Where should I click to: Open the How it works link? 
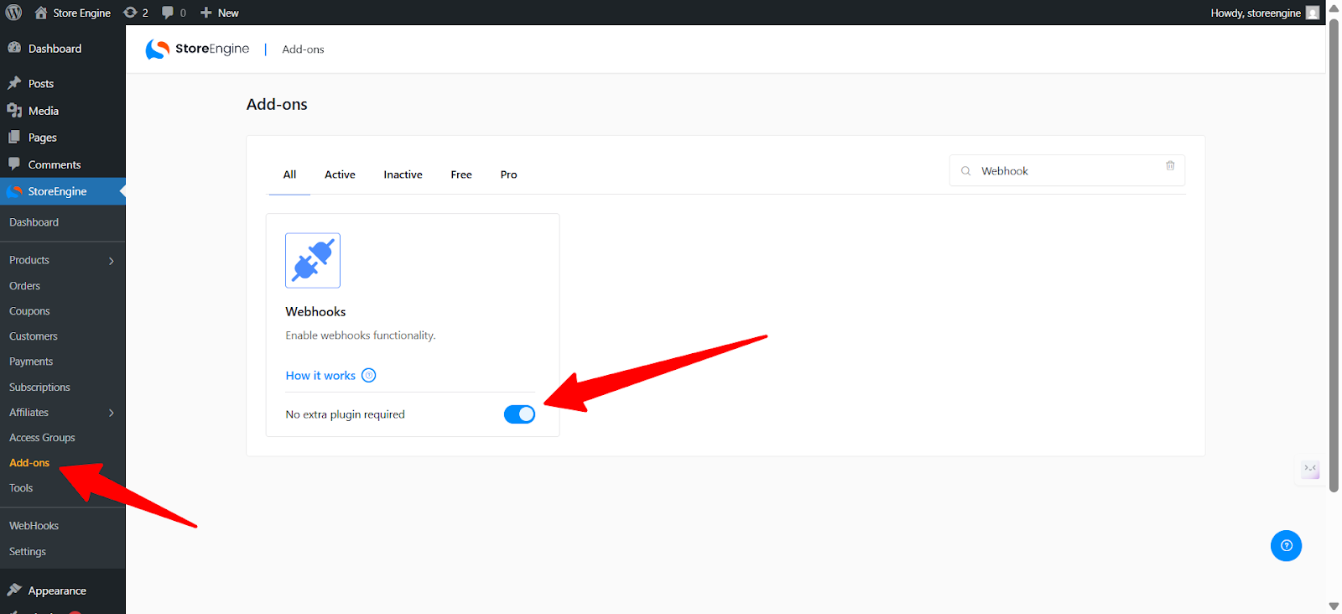[x=320, y=376]
